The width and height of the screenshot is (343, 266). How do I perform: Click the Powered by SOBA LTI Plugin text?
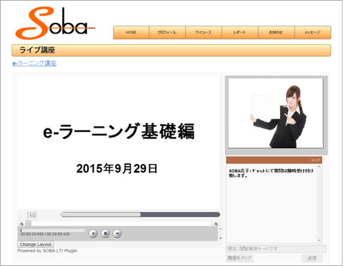coord(47,251)
